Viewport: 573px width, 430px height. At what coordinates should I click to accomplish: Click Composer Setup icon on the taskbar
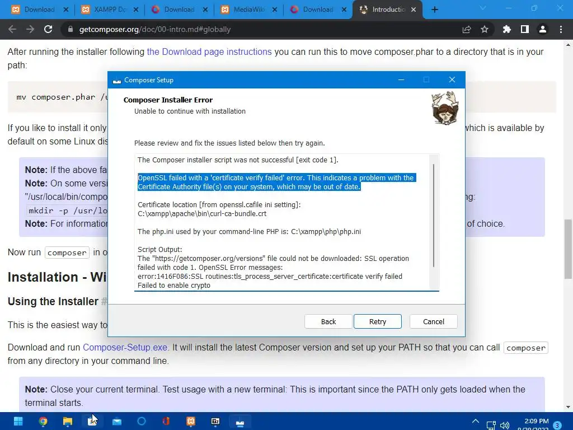[240, 422]
